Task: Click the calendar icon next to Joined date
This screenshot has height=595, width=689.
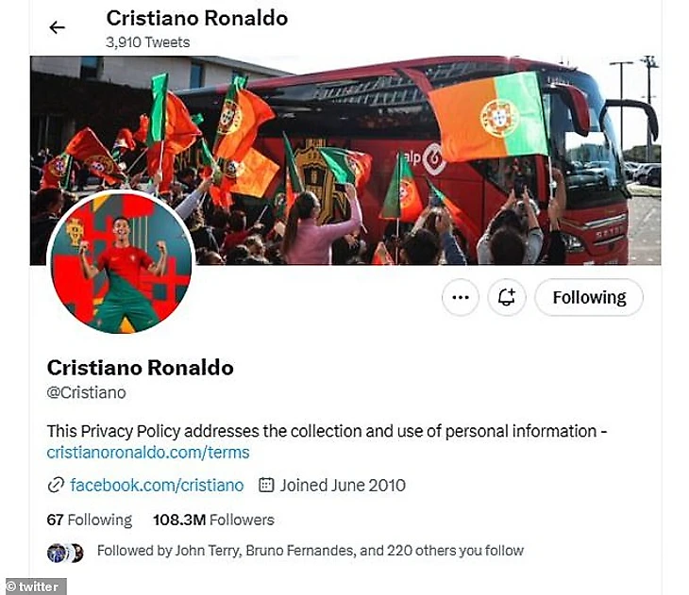Action: click(266, 485)
